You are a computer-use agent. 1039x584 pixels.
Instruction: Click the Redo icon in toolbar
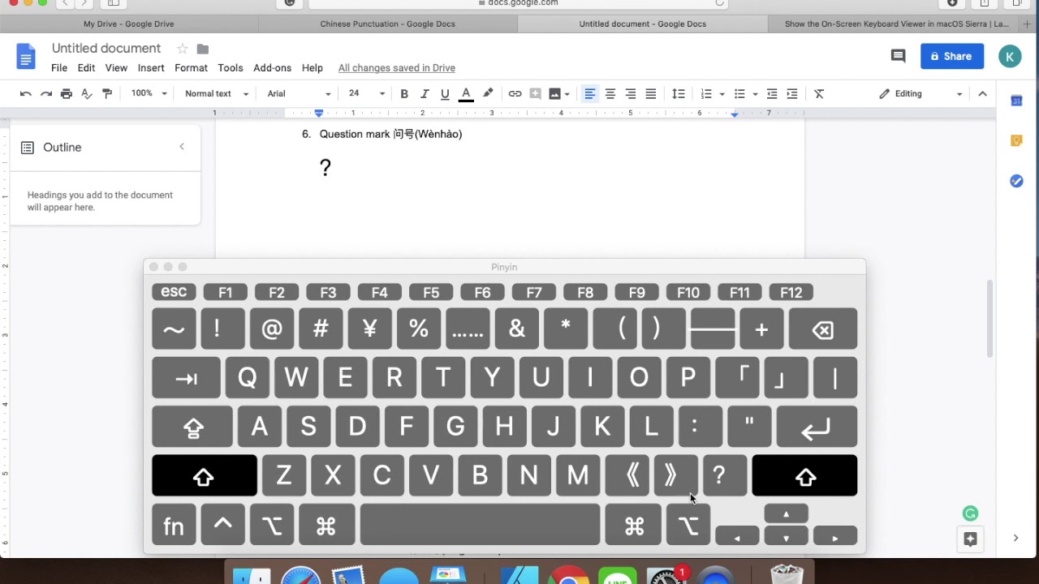click(46, 94)
